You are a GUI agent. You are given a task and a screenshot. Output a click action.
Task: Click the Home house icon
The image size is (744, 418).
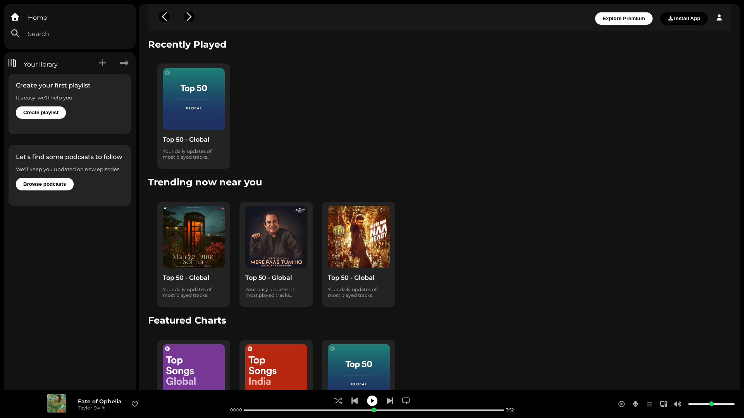15,17
